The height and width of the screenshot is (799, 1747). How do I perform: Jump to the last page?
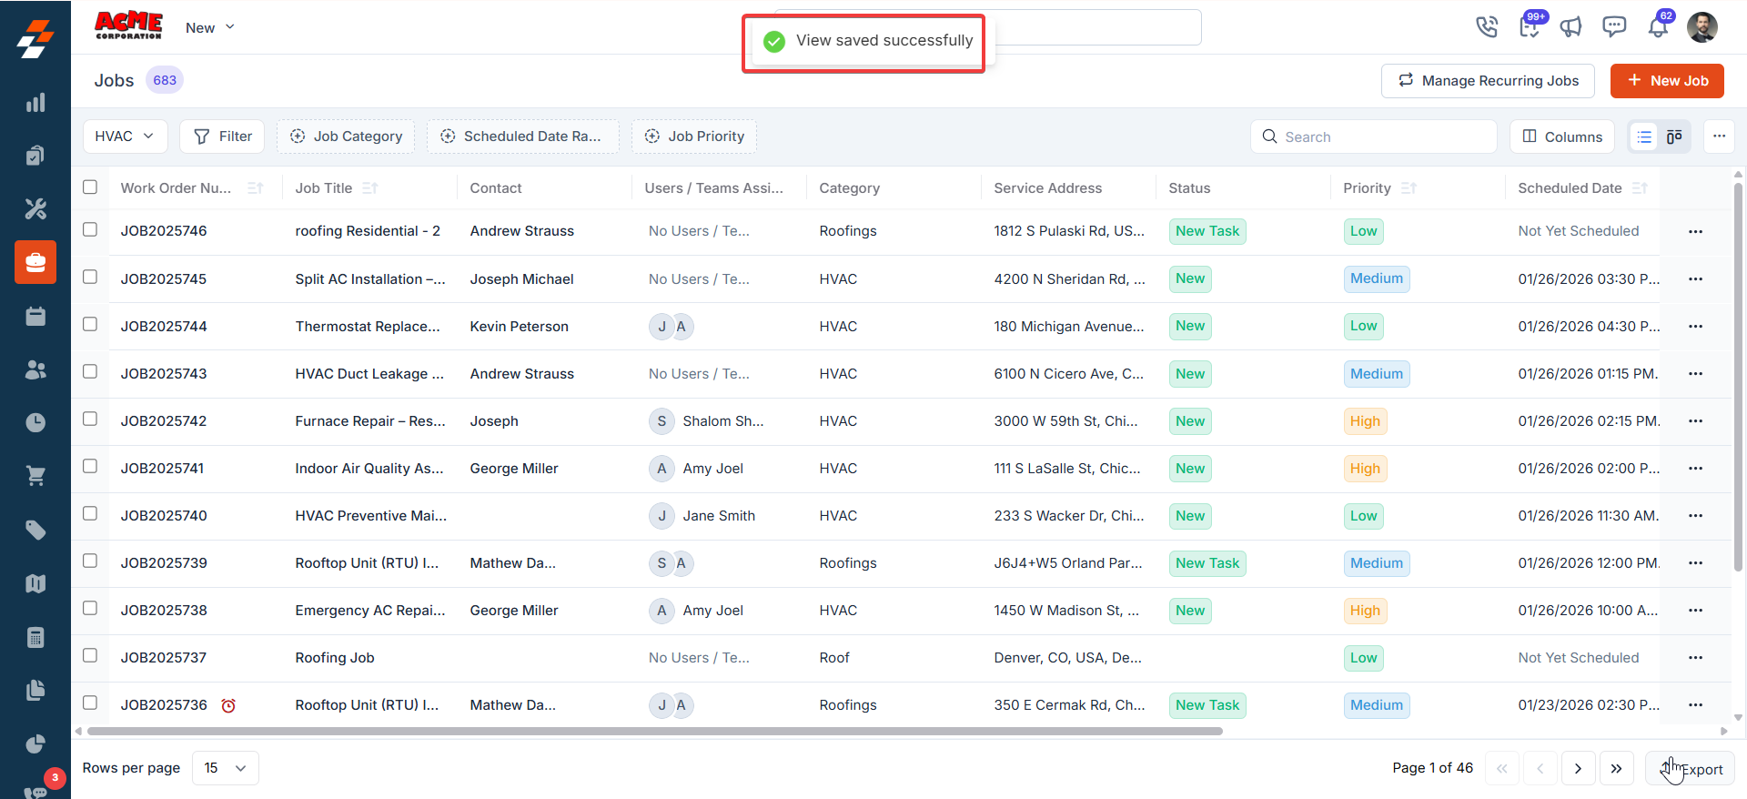(x=1616, y=769)
